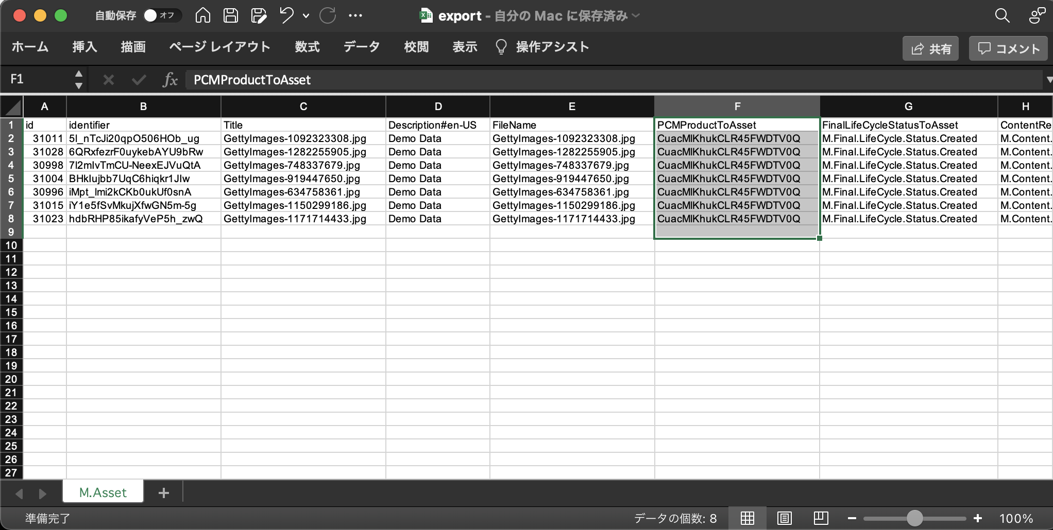Click FinalLifeCycleStatusToAsset header cell
This screenshot has height=530, width=1053.
point(909,125)
